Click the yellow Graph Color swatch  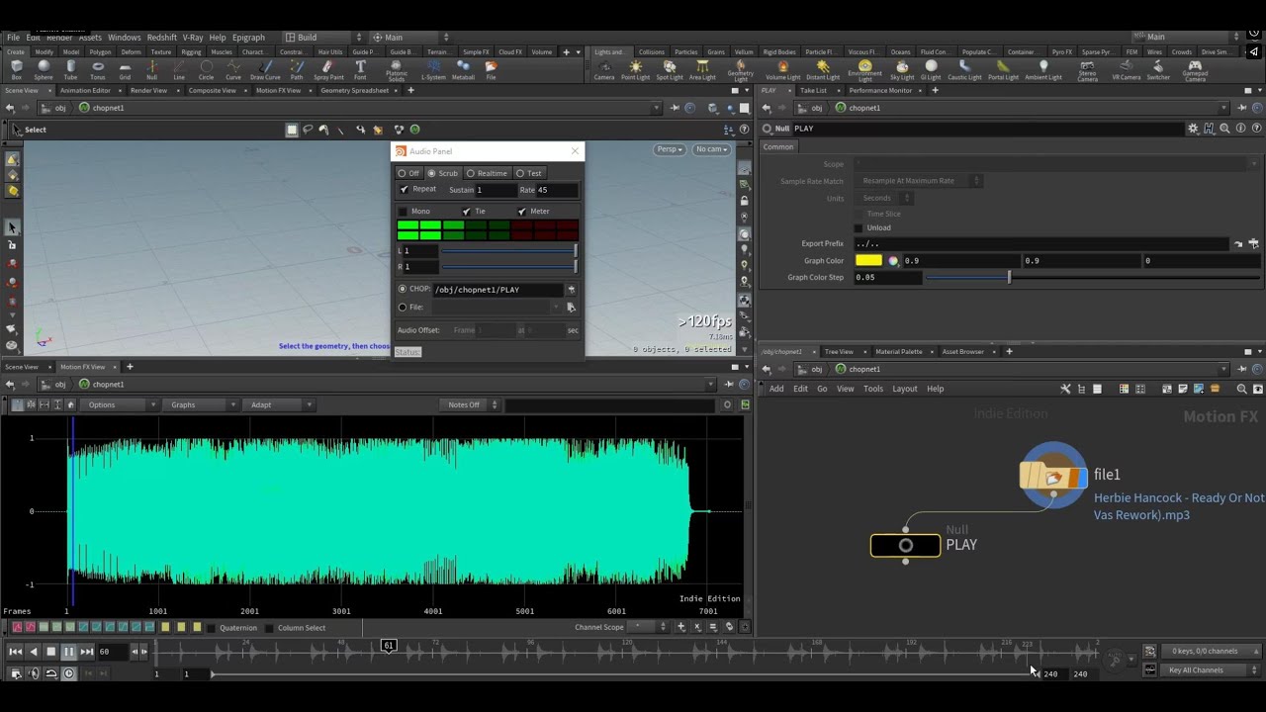(868, 261)
